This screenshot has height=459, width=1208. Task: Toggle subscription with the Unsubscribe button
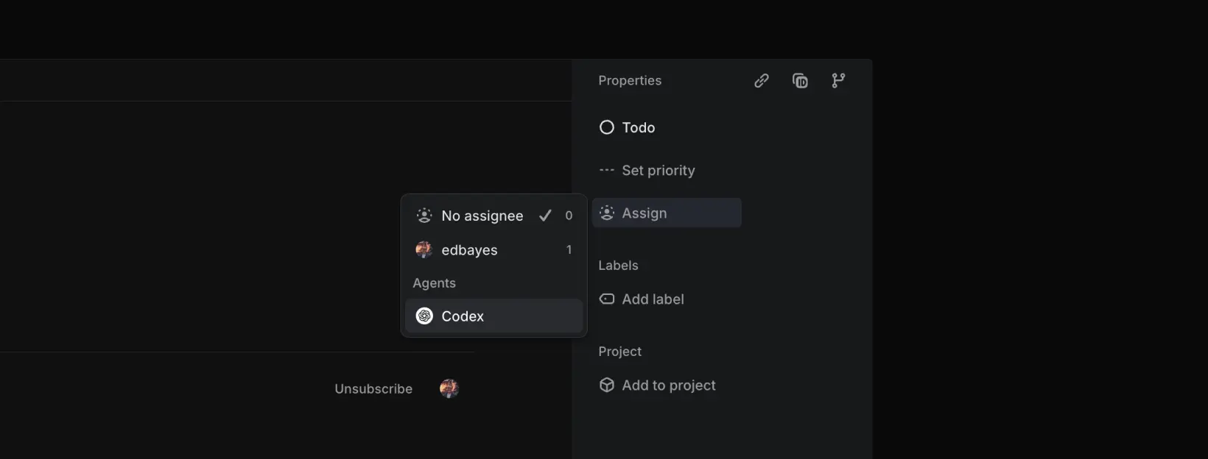373,389
